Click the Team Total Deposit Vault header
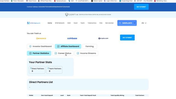Screen dimensions: 176x99 (x=88, y=95)
